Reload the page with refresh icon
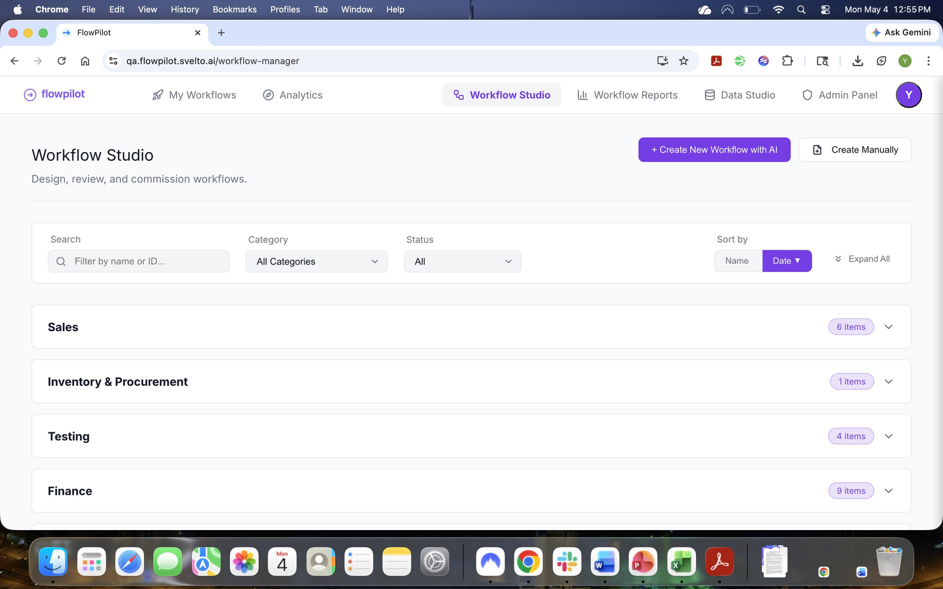Image resolution: width=943 pixels, height=589 pixels. (61, 61)
